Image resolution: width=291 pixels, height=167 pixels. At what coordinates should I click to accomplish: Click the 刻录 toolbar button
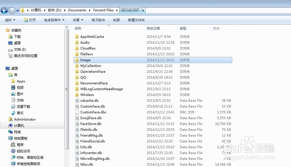click(116, 20)
